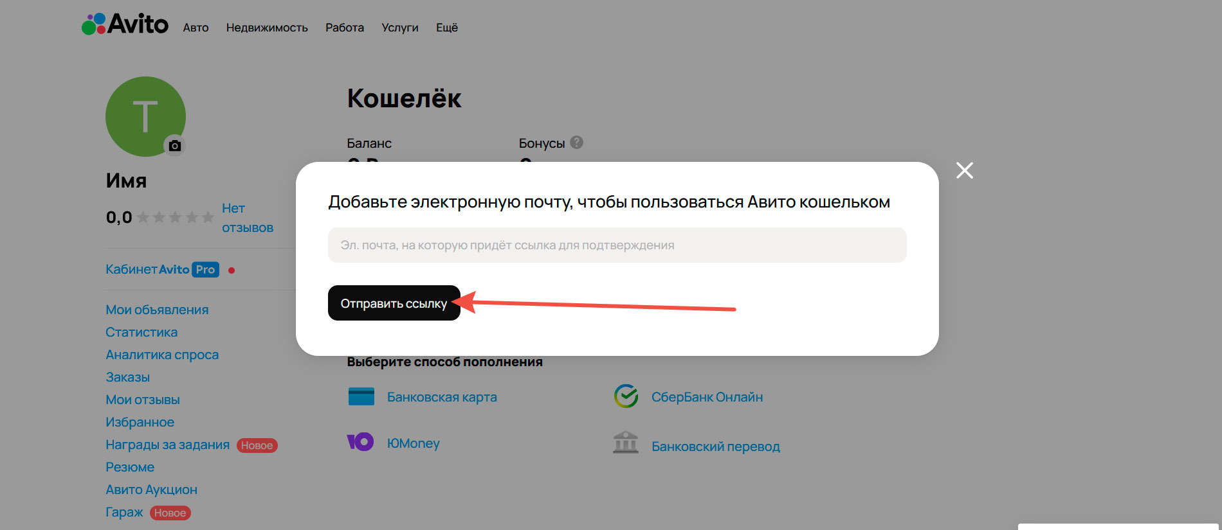
Task: Click the Имя profile name
Action: tap(126, 181)
